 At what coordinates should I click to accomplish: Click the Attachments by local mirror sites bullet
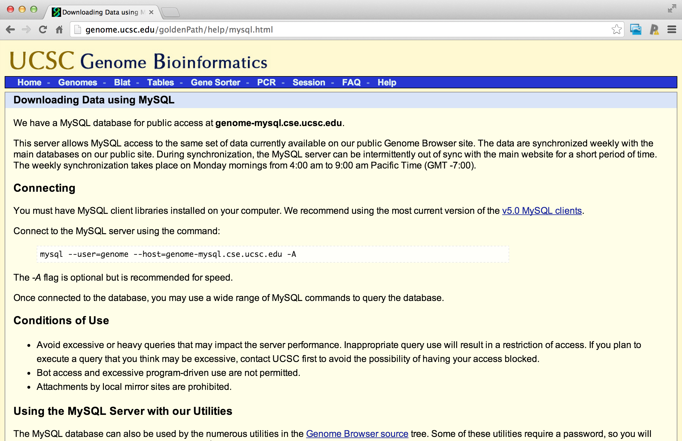coord(134,387)
